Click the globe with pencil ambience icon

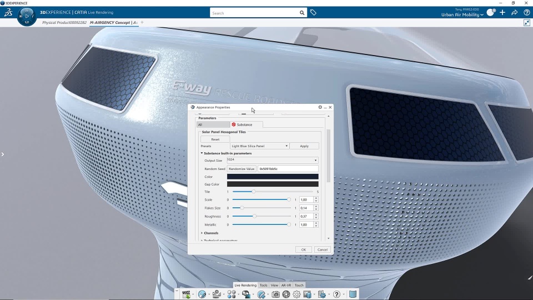[202, 294]
